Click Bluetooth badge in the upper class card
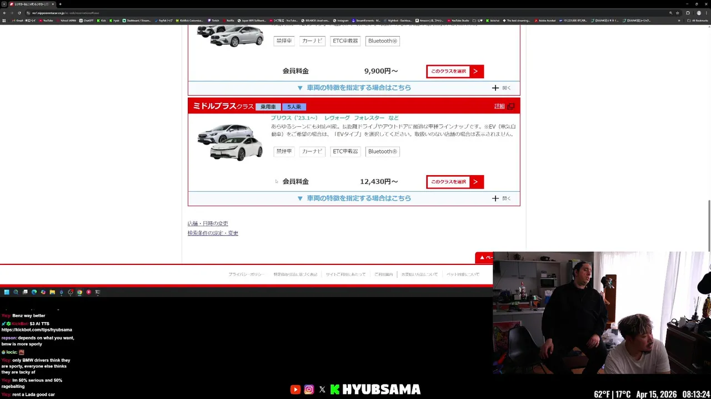This screenshot has height=399, width=711. click(x=383, y=41)
